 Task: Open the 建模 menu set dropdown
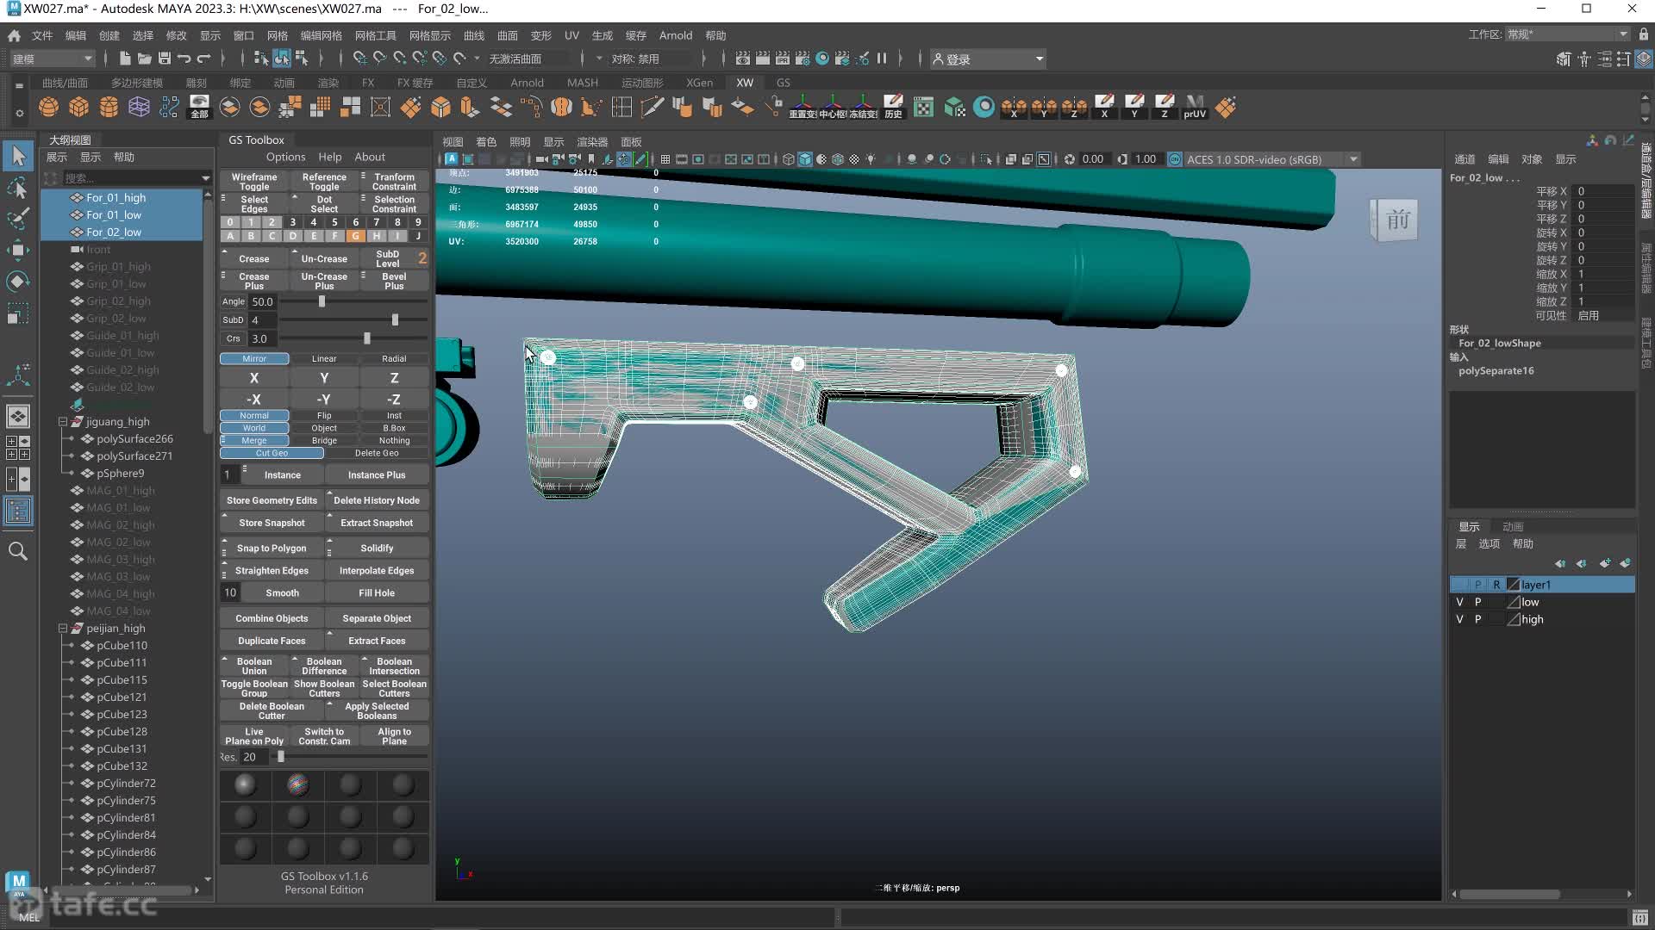tap(52, 59)
